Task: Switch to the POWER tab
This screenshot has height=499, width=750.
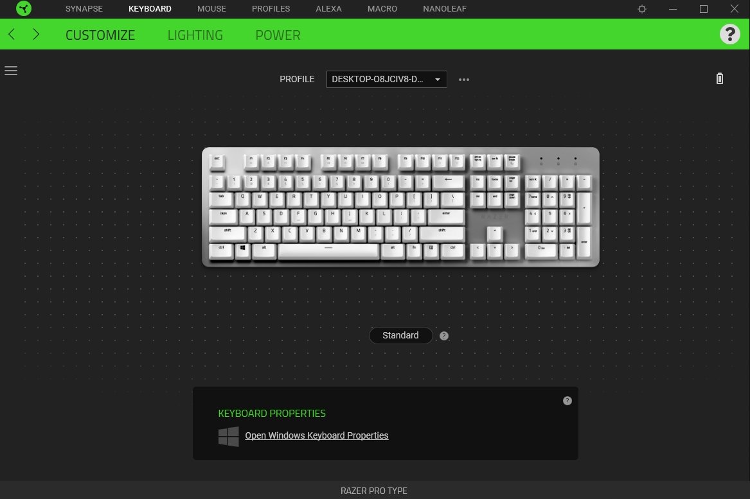Action: [278, 35]
